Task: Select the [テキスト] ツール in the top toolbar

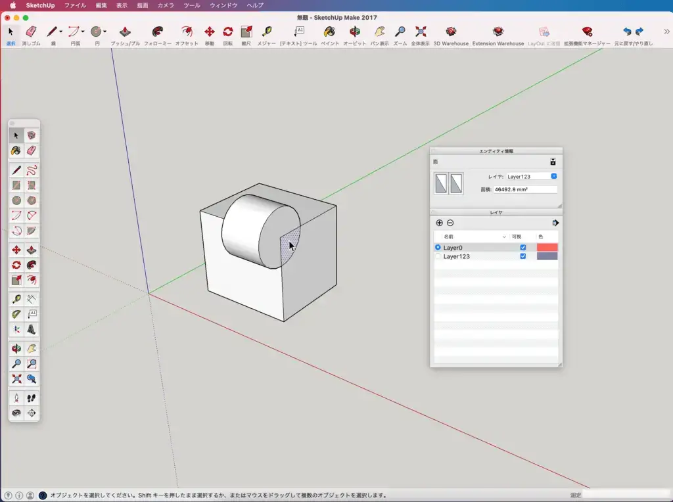Action: tap(298, 35)
